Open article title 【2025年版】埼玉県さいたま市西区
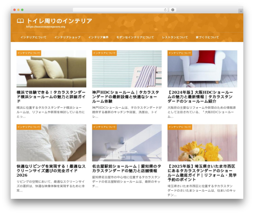Screen dimensions: 254x214 click(202, 173)
